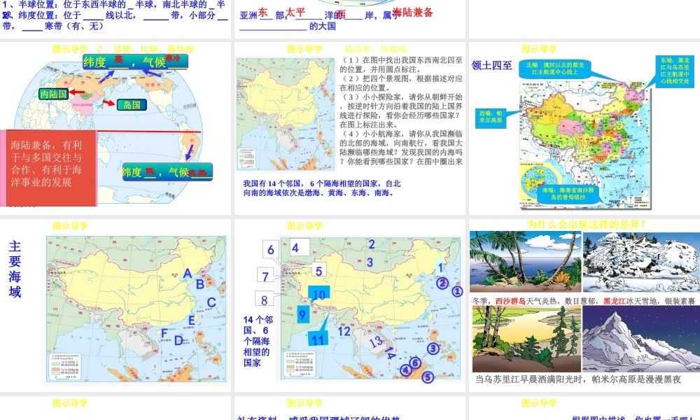The image size is (700, 420).
Task: Open the 为什么会出现这样的差异 slide
Action: pyautogui.click(x=584, y=305)
